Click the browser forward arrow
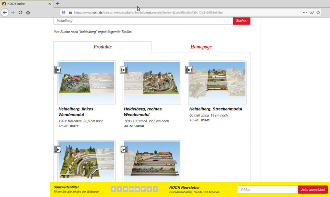This screenshot has width=330, height=197. (13, 13)
